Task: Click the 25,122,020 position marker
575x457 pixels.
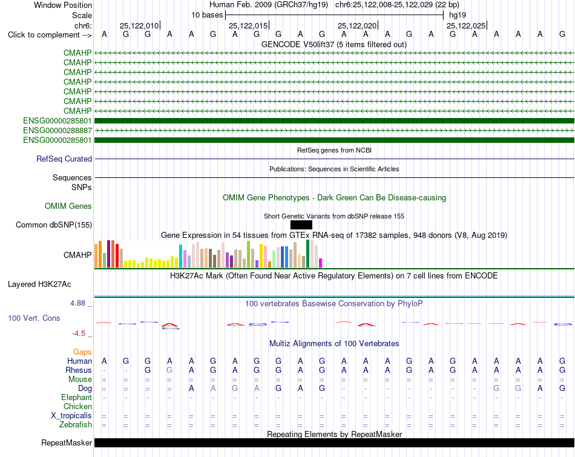Action: (357, 25)
